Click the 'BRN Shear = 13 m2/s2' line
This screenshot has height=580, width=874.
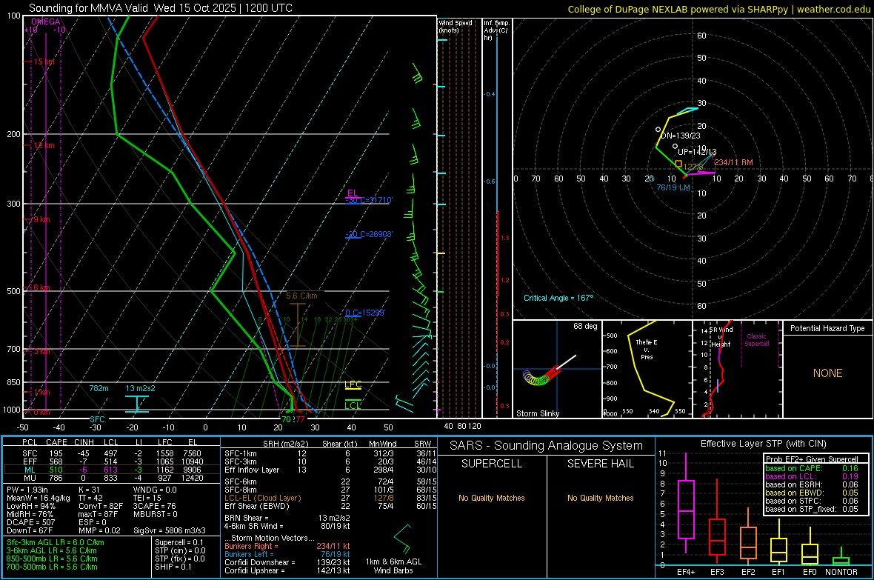click(287, 518)
